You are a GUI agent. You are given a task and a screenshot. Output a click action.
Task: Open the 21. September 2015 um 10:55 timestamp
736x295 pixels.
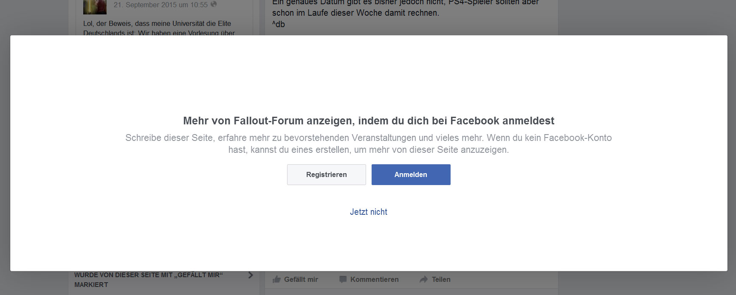point(161,5)
